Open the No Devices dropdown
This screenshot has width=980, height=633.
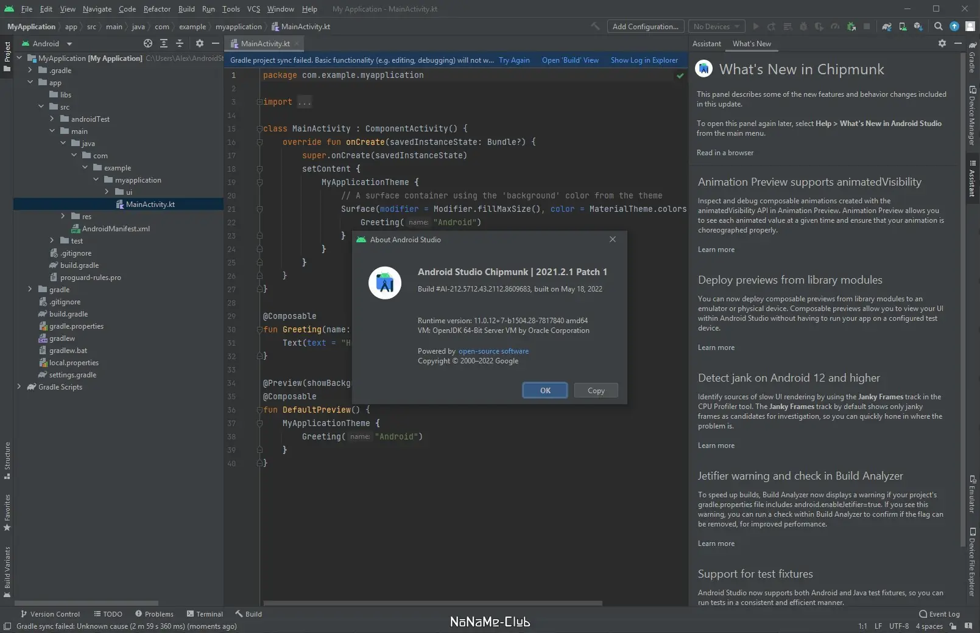click(716, 27)
